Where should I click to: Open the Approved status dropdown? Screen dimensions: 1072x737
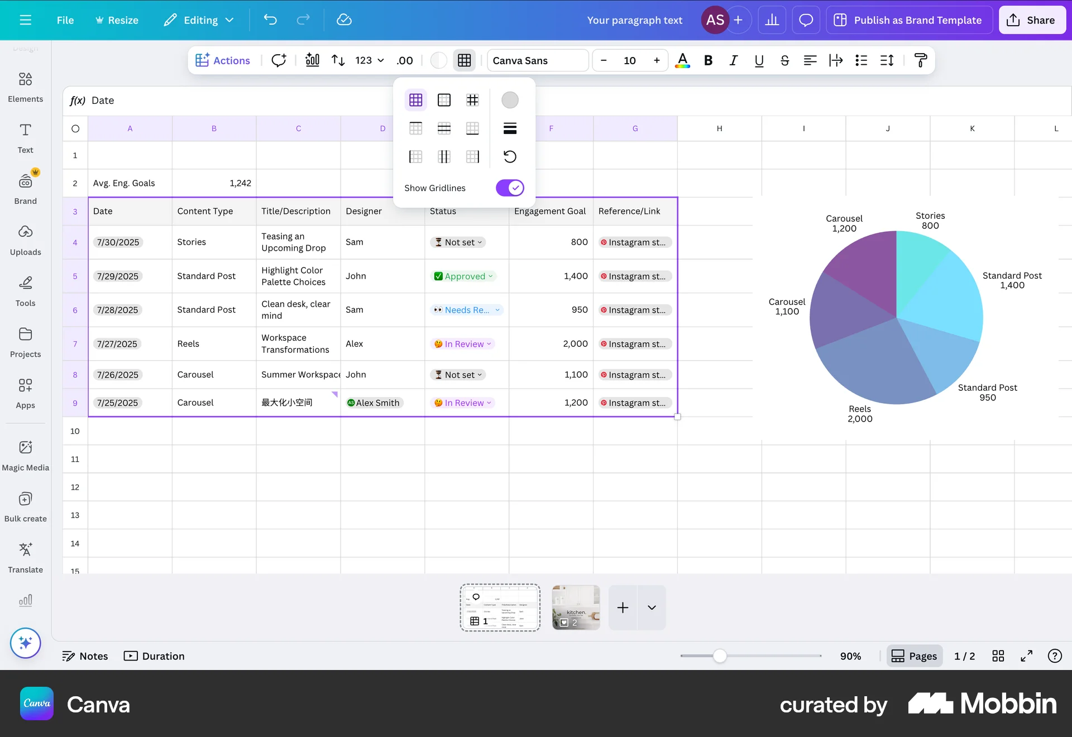tap(464, 276)
